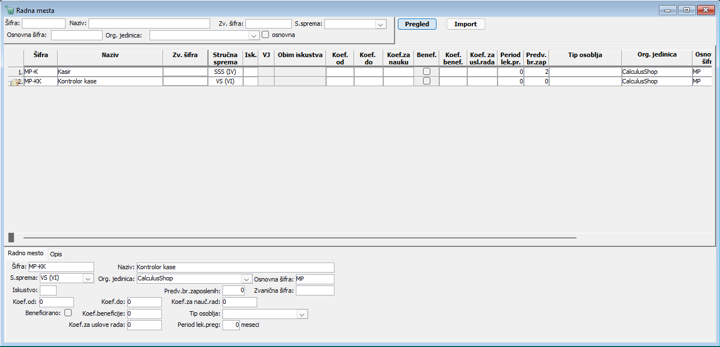Switch to the Radno mesto tab
The width and height of the screenshot is (720, 347).
tap(25, 253)
